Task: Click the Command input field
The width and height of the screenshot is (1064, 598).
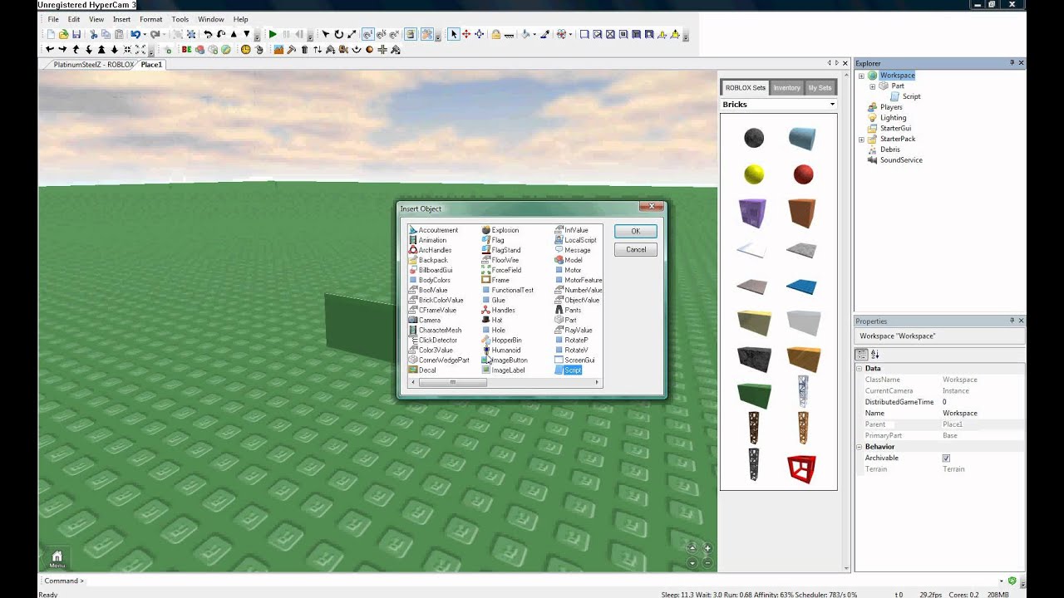Action: 540,581
